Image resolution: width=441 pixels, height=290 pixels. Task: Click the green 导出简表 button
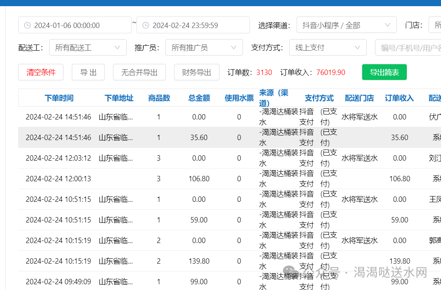pyautogui.click(x=384, y=72)
